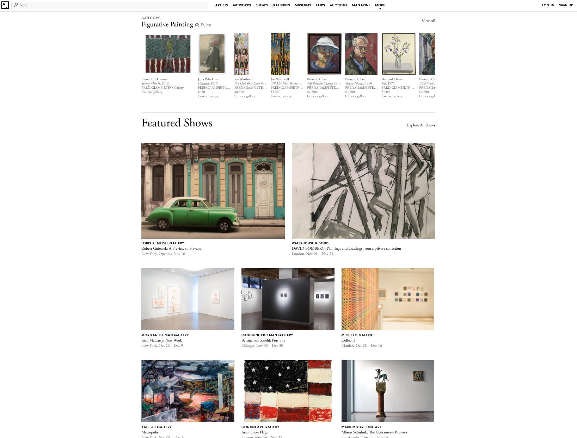The image size is (577, 438).
Task: Open Contini Art Gallery Incomplete Flags image
Action: point(288,391)
